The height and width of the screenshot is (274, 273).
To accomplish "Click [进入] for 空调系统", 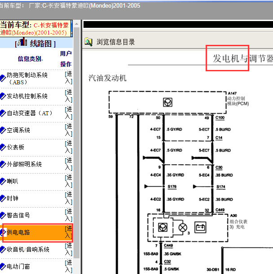I will (x=68, y=130).
